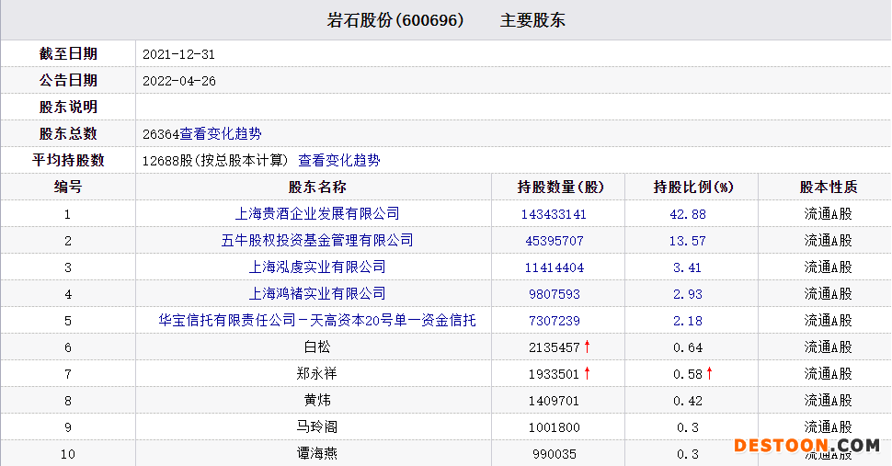Screen dimensions: 892x466
Task: Open shareholder 上海贵酒企业发展有限公司
Action: [317, 214]
